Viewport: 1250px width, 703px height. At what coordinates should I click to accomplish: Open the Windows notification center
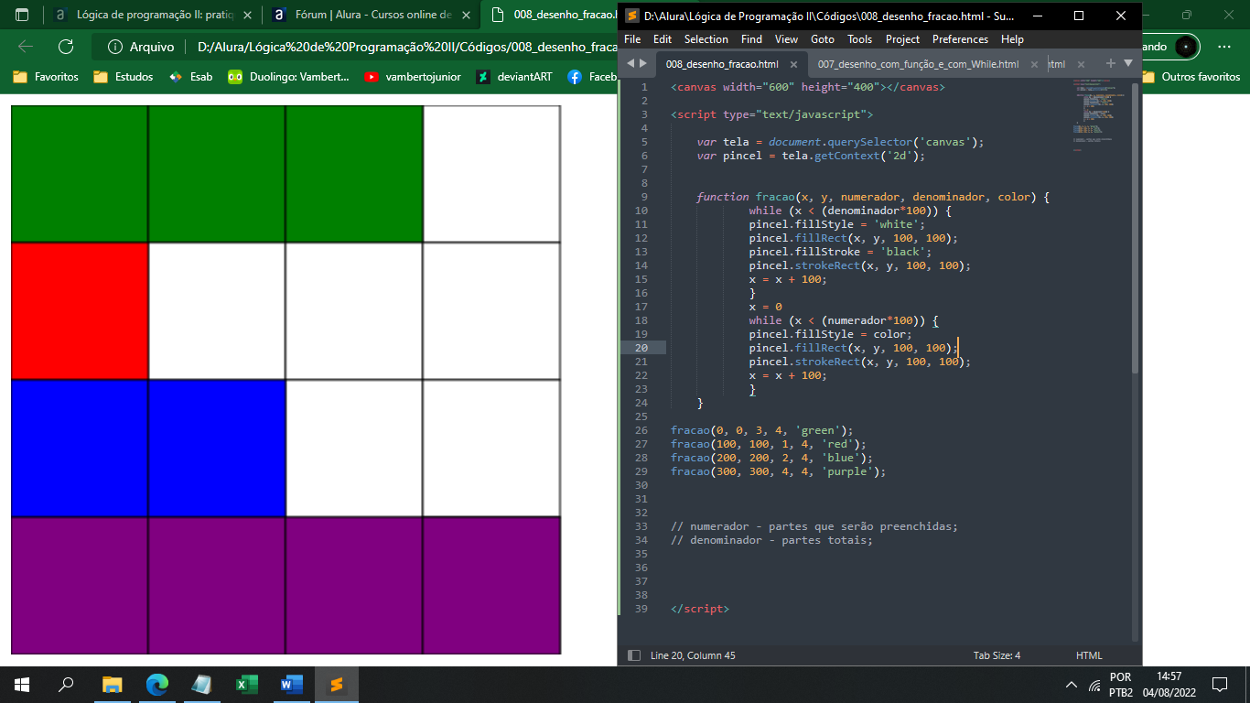click(x=1219, y=684)
